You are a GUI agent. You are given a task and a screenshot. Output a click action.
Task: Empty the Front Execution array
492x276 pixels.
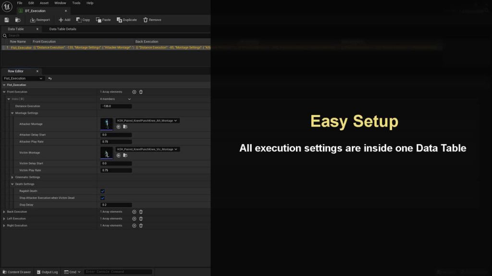pos(141,92)
